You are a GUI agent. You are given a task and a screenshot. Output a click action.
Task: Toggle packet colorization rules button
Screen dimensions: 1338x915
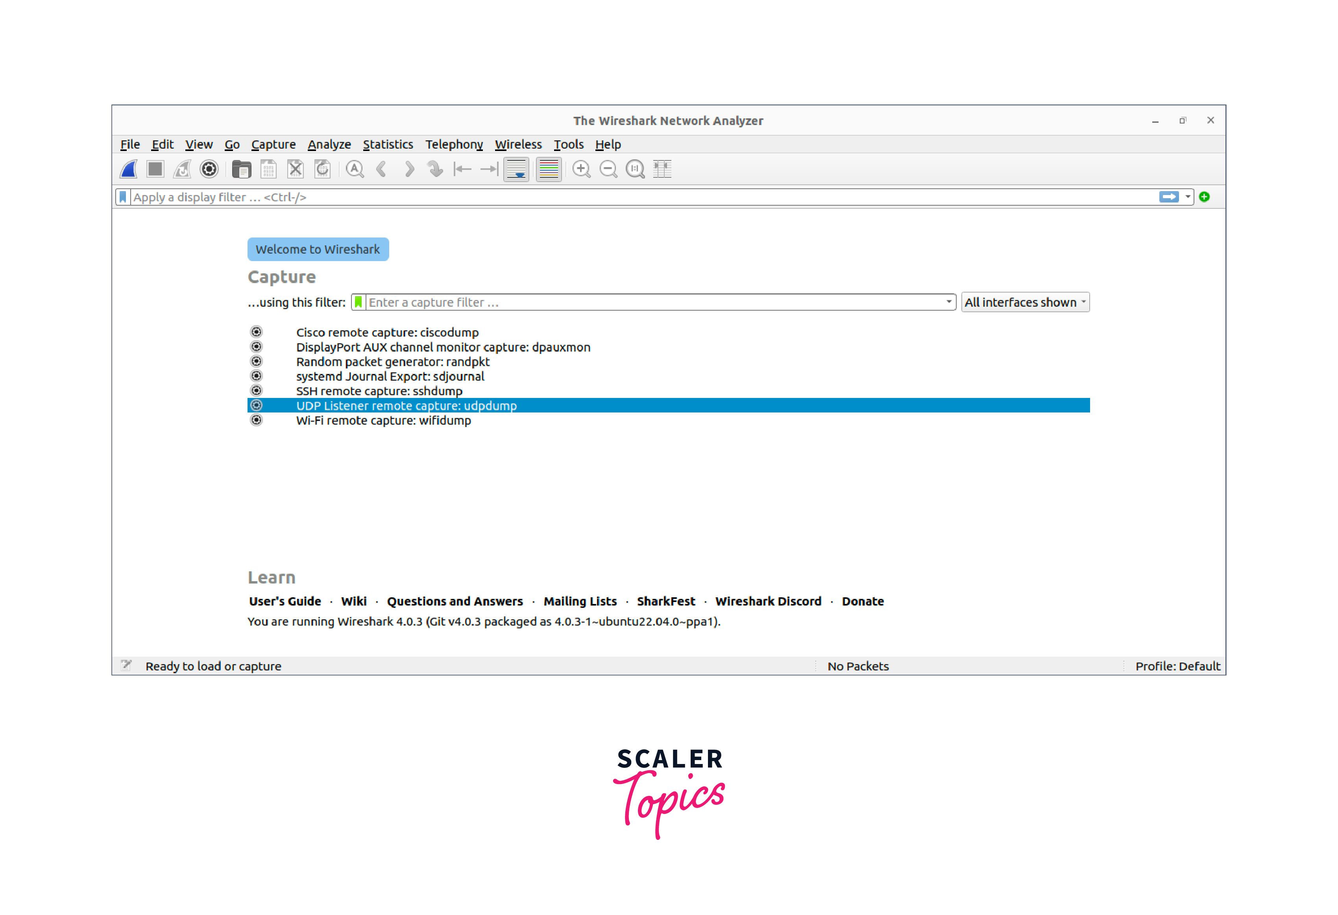click(x=549, y=169)
